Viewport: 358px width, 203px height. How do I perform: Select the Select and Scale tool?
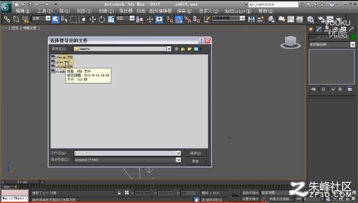coord(111,19)
